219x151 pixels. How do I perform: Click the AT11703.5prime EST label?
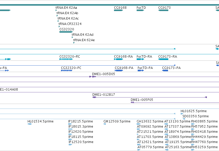[x=150, y=137]
